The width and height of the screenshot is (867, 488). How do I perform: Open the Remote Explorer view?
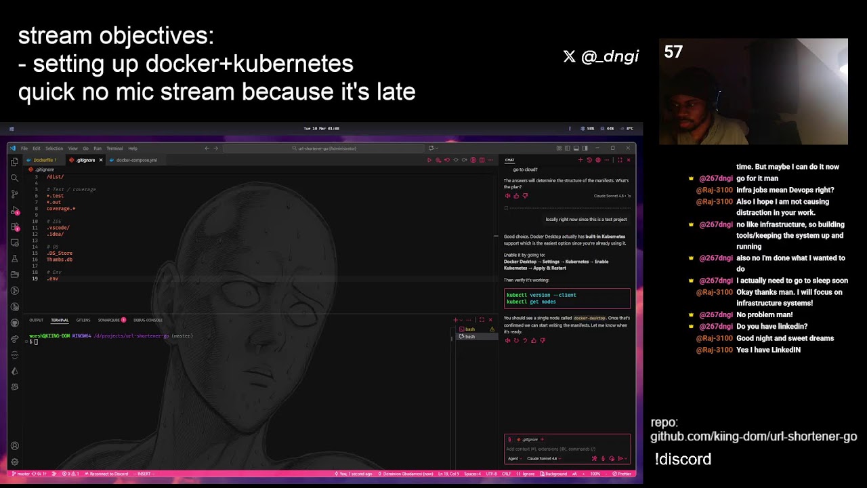[14, 243]
